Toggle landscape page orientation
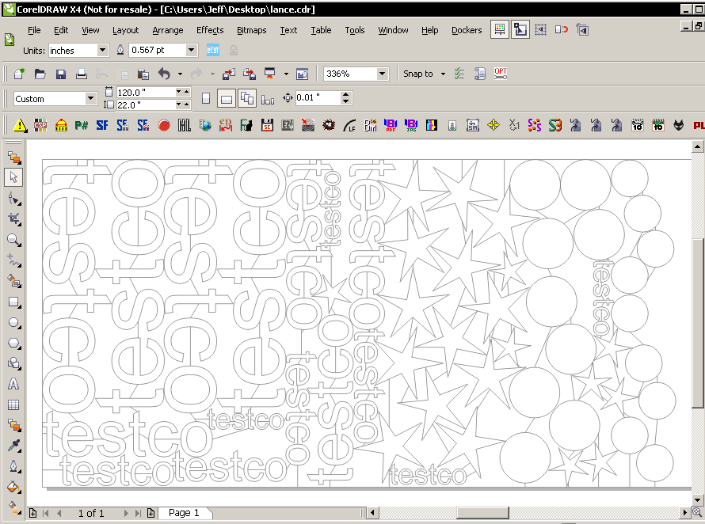This screenshot has height=524, width=705. (x=227, y=97)
